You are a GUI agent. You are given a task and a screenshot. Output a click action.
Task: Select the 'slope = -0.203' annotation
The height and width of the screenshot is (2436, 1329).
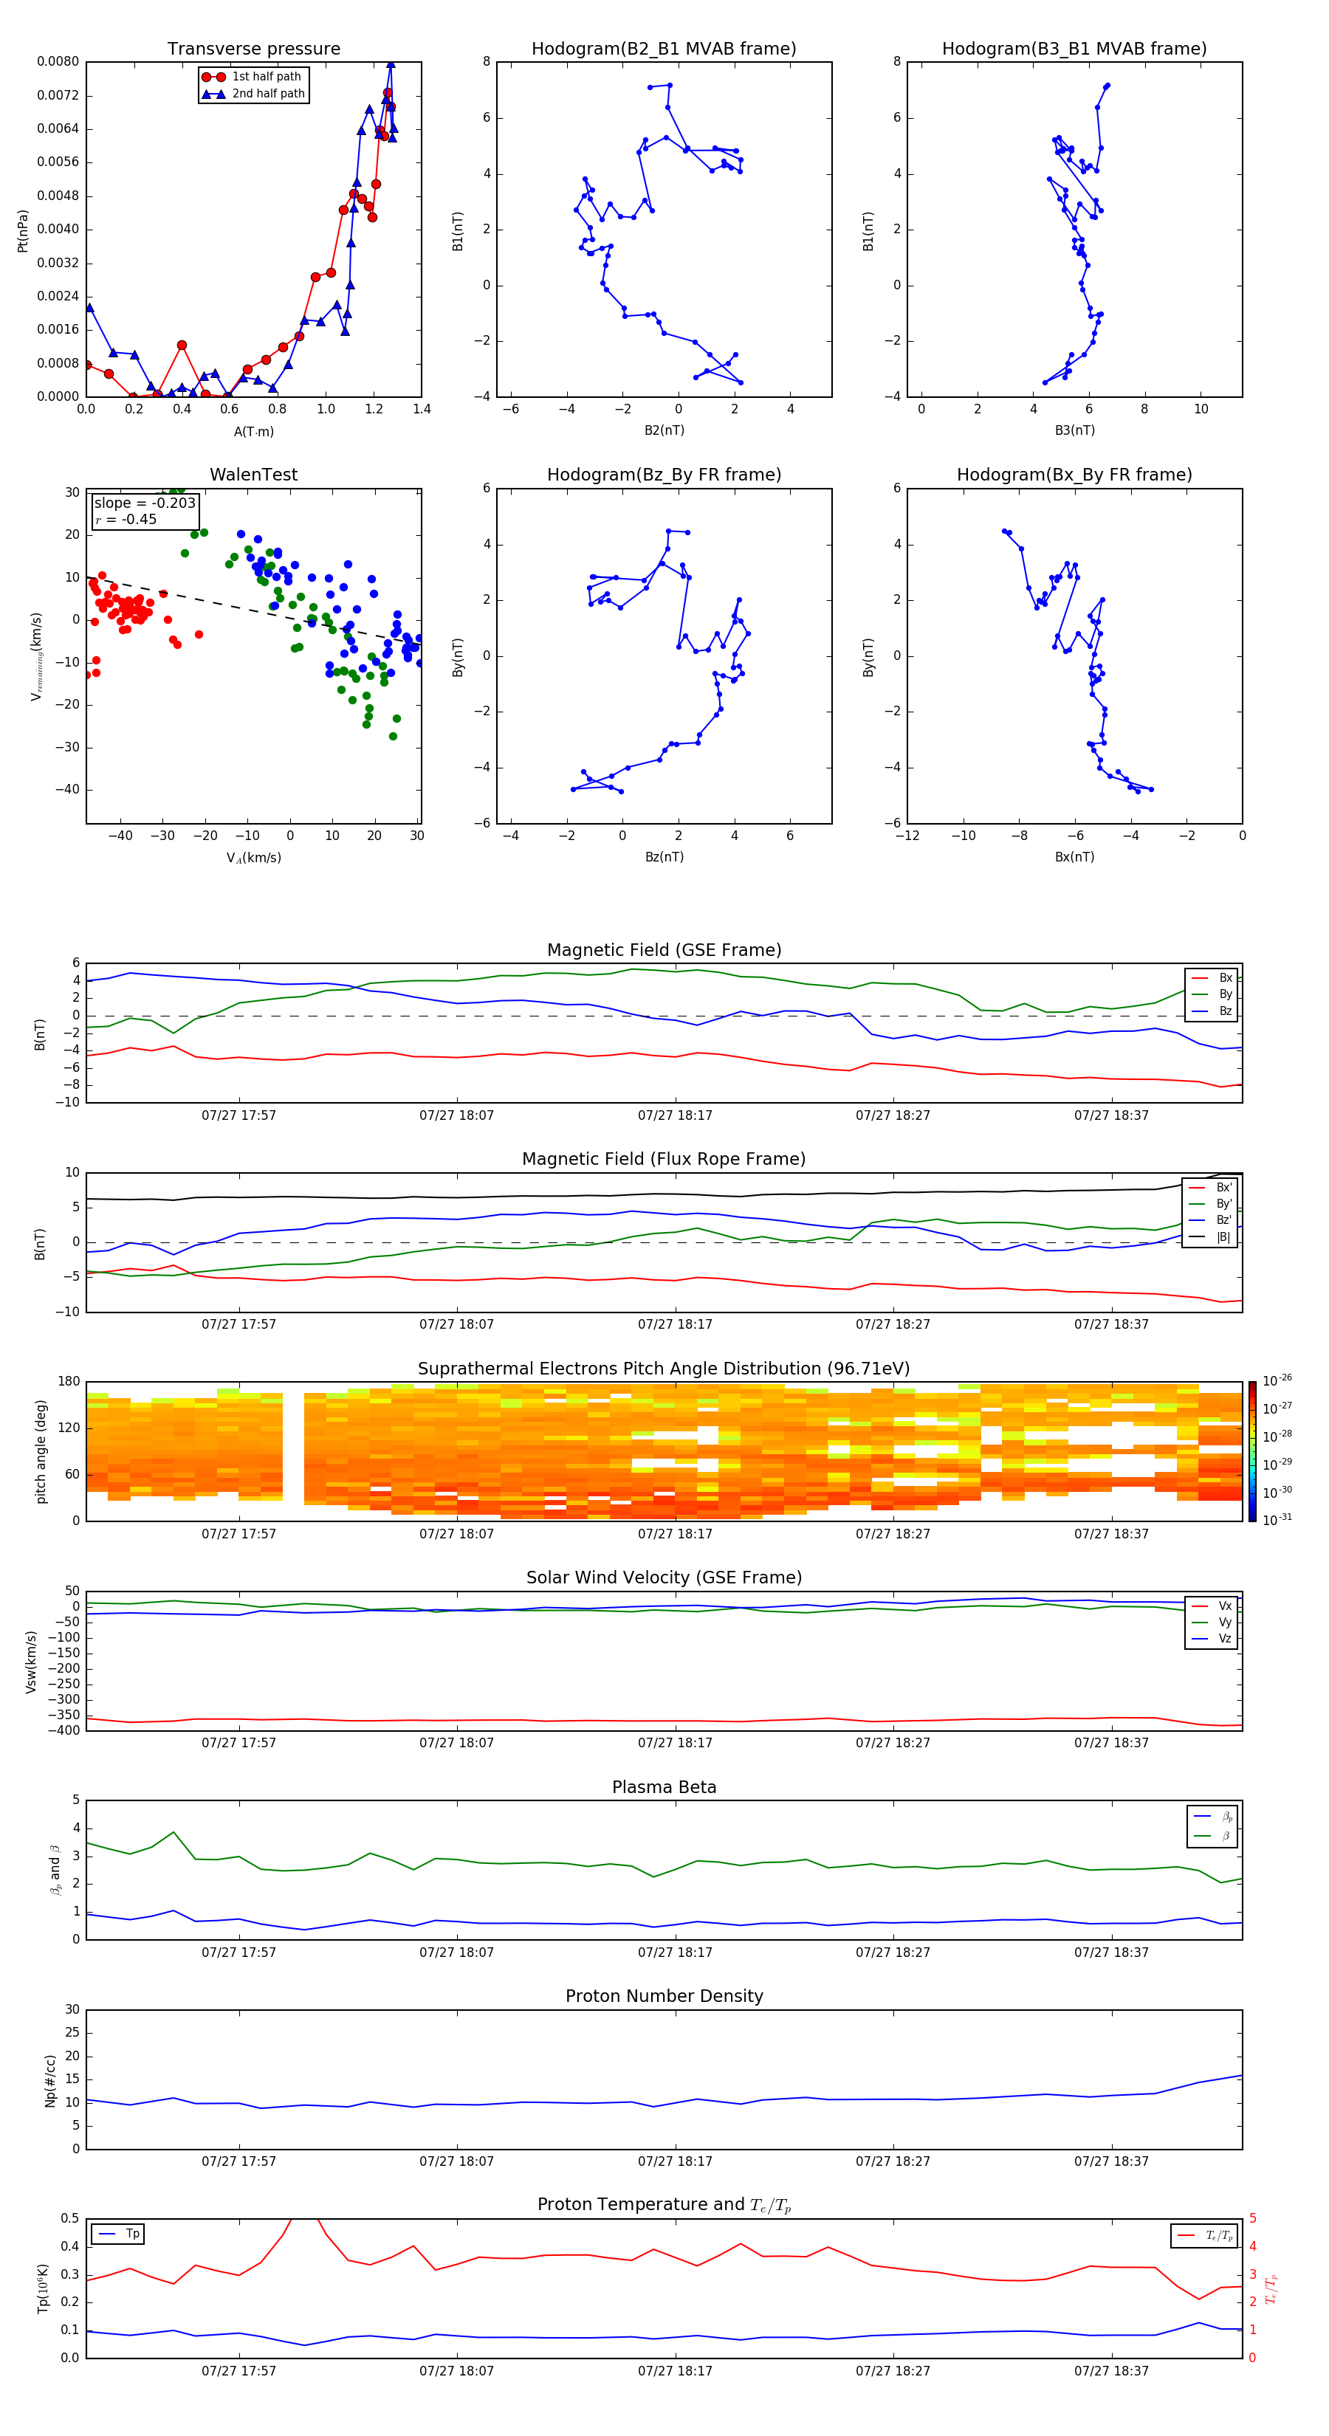145,503
